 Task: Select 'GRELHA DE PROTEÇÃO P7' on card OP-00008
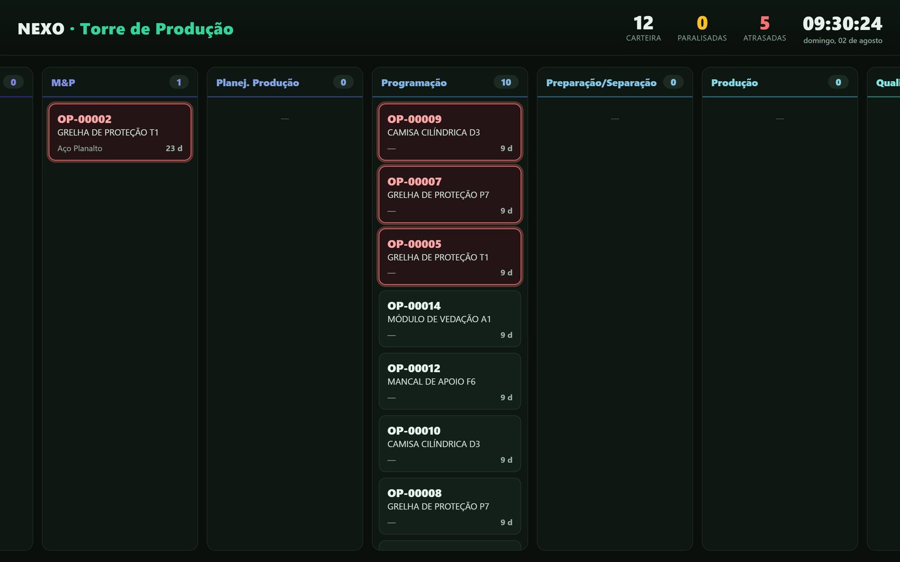438,506
